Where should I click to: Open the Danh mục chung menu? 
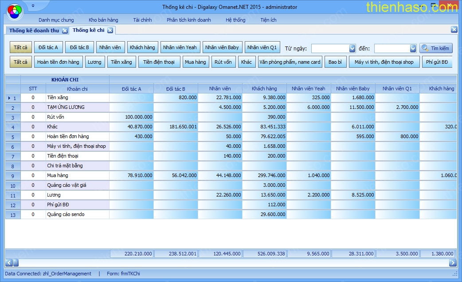coord(56,20)
